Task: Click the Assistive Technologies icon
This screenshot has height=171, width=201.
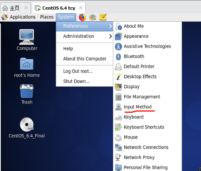Action: (119, 47)
